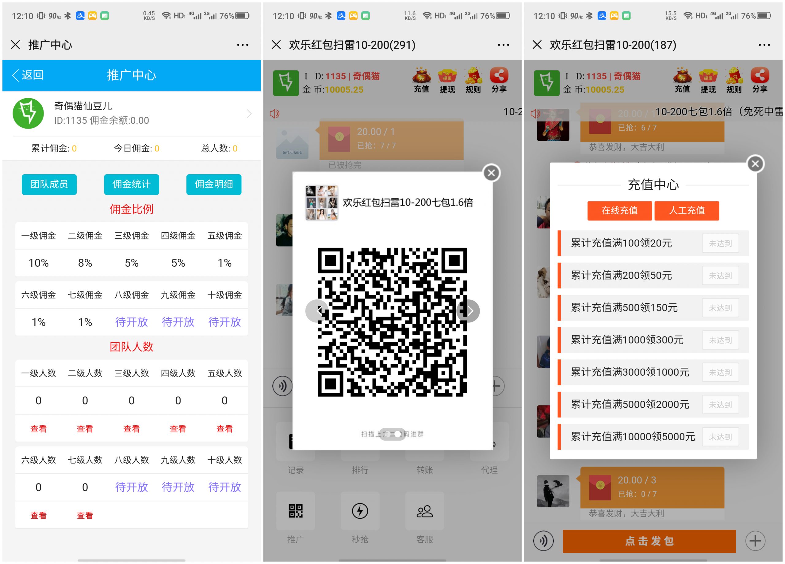785x564 pixels.
Task: Open 代理 menu item
Action: click(x=489, y=470)
